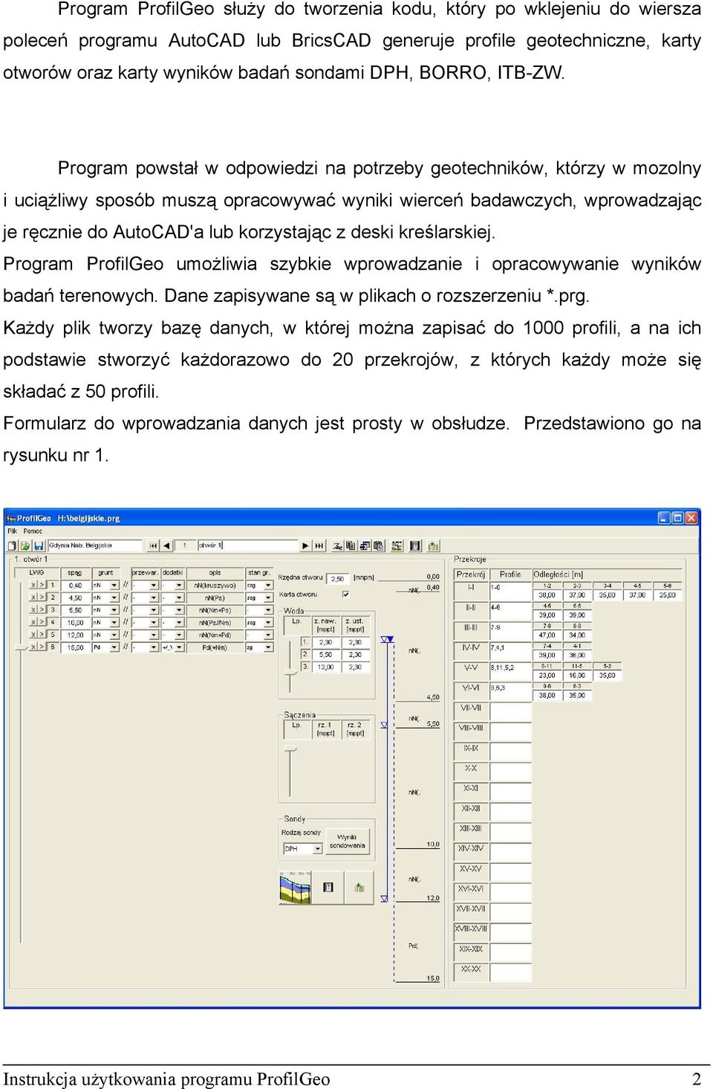Jump to the first borehole record
The height and width of the screenshot is (1089, 713).
pos(153,546)
